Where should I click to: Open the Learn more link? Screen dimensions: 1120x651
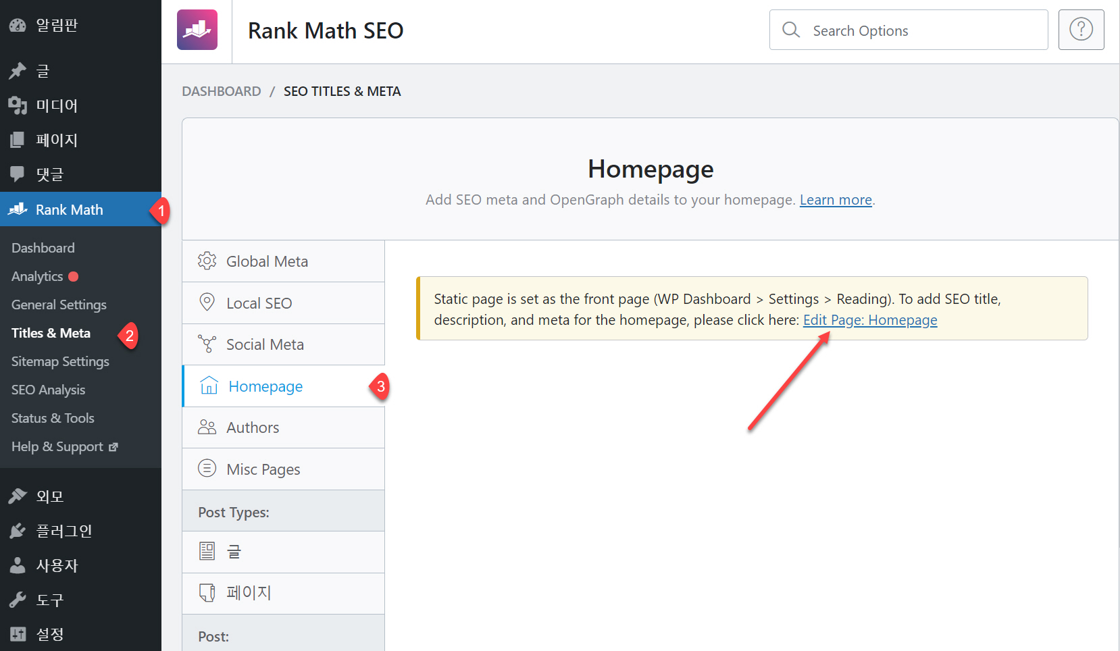tap(836, 200)
